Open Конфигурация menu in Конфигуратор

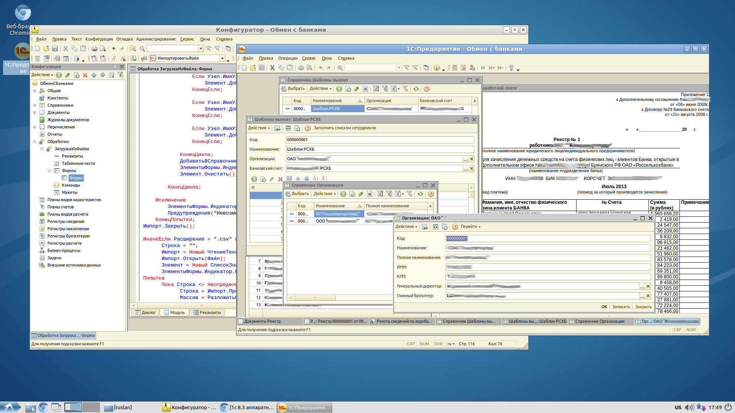99,39
